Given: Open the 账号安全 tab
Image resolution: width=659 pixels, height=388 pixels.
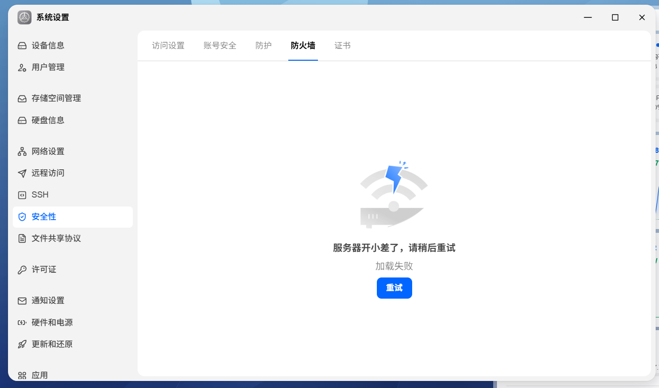Looking at the screenshot, I should [x=220, y=46].
